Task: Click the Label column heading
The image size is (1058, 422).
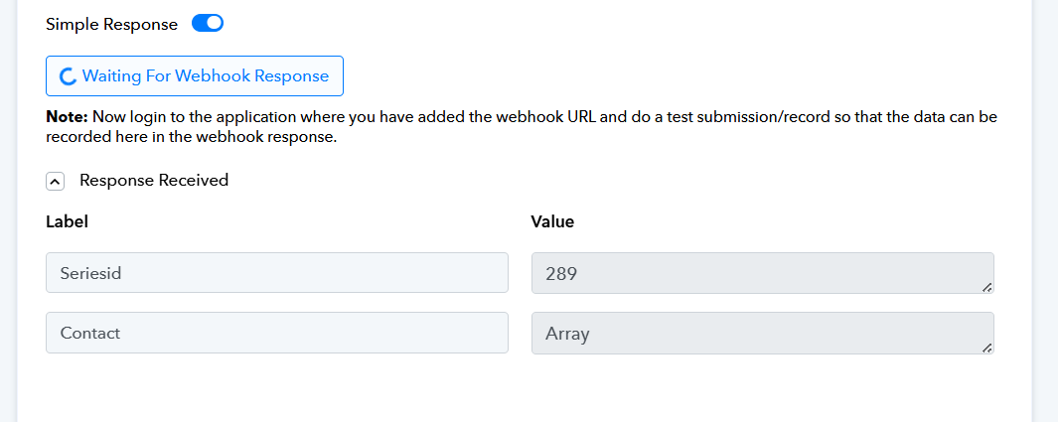Action: point(67,221)
